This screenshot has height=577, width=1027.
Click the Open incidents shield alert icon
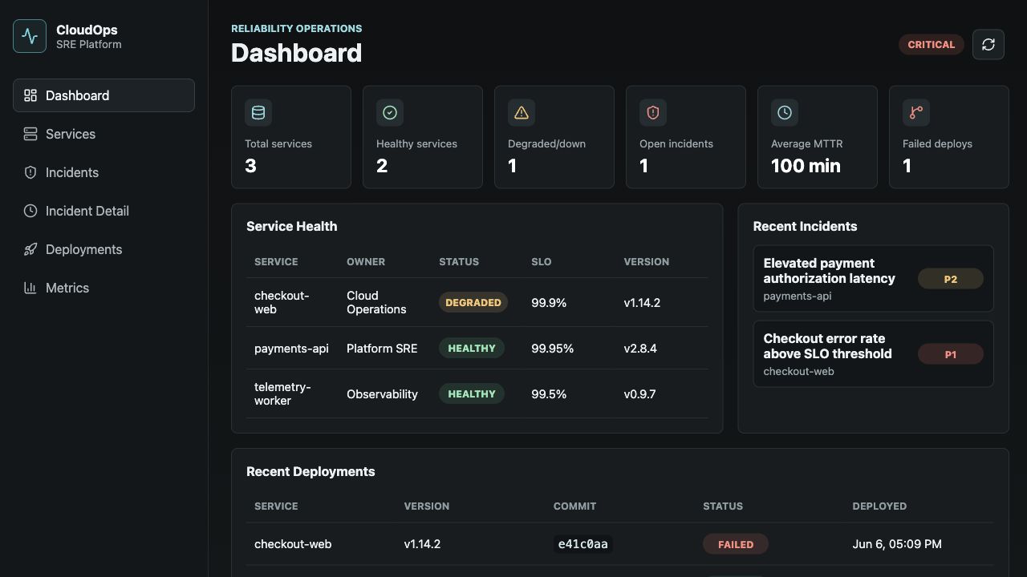pyautogui.click(x=653, y=113)
